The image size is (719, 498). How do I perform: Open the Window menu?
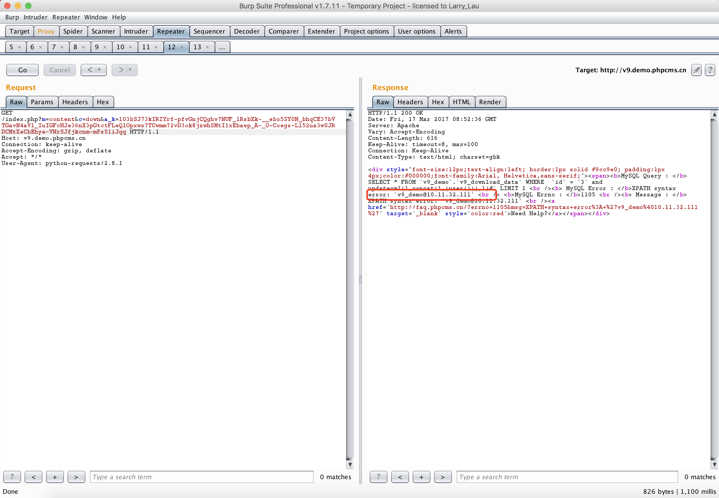click(x=96, y=17)
